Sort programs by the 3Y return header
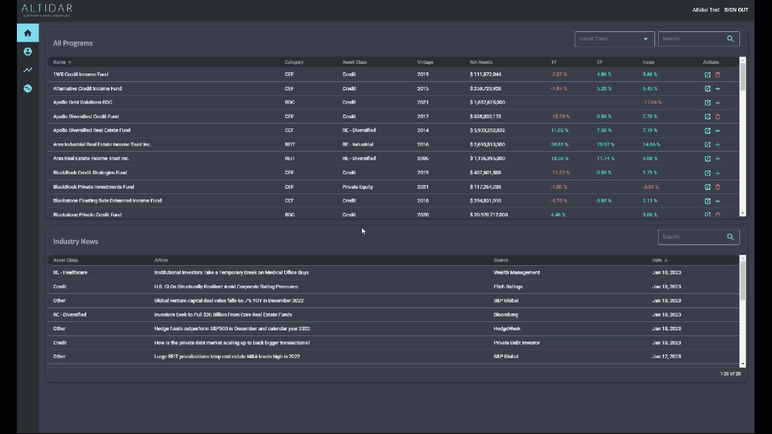 tap(600, 62)
